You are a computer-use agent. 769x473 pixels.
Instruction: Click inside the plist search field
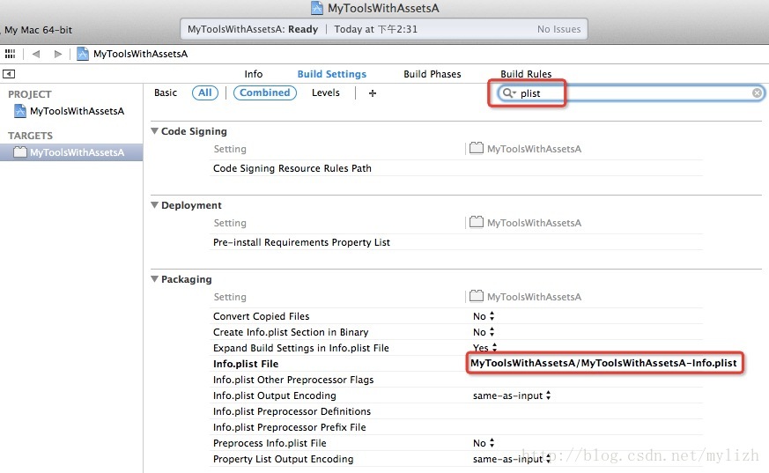pos(632,93)
